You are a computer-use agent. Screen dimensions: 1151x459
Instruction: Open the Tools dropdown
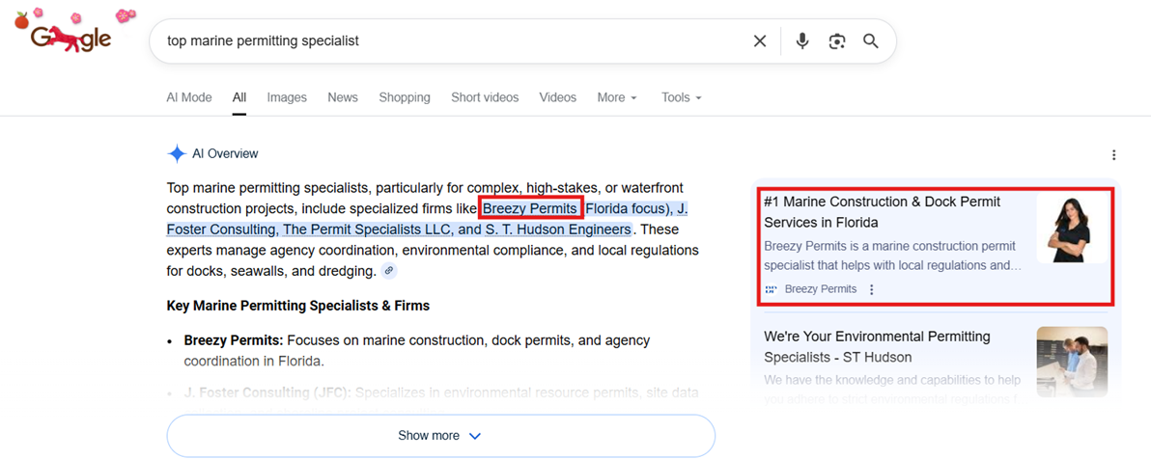681,97
